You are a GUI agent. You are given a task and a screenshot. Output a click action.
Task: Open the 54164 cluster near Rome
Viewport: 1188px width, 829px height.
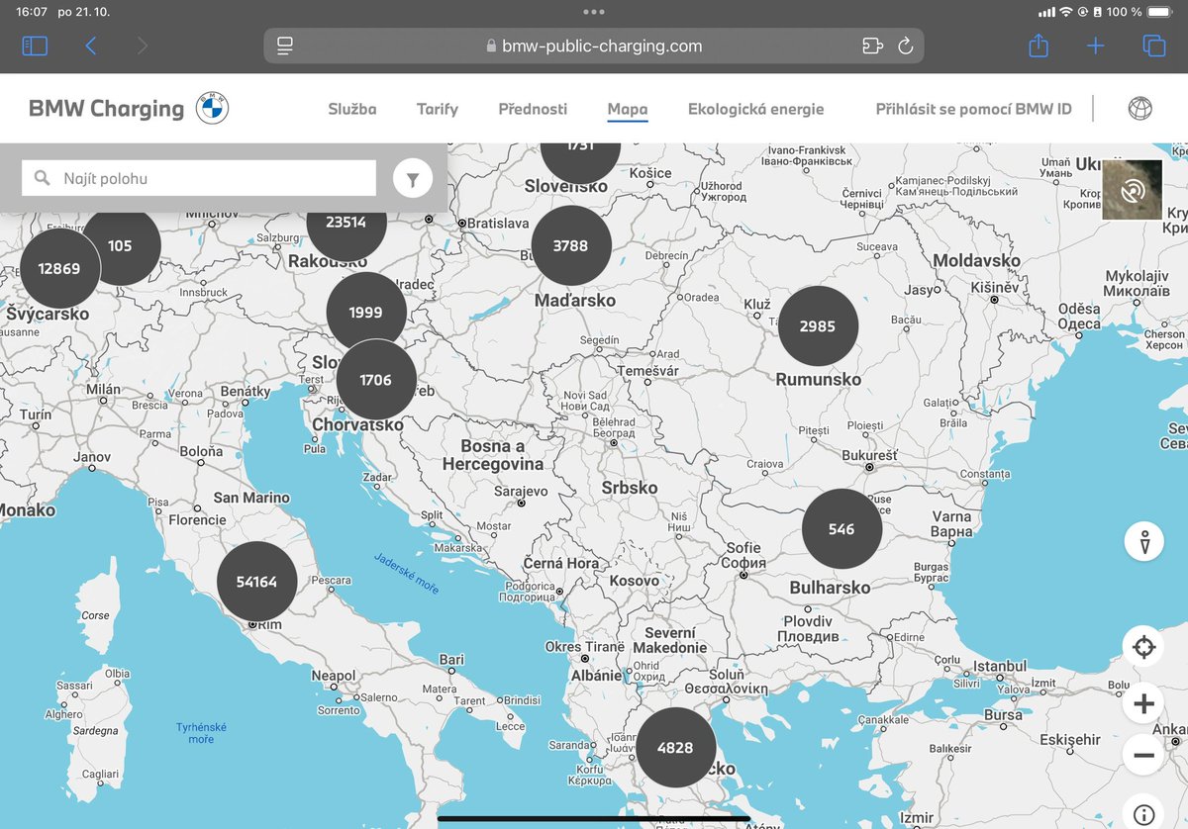256,582
